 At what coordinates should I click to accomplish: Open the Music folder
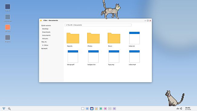click(114, 38)
